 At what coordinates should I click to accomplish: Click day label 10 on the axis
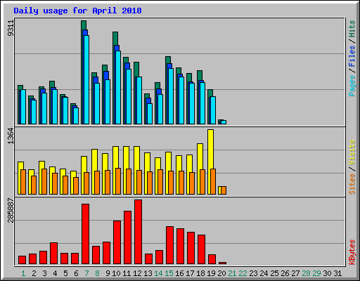(x=116, y=273)
